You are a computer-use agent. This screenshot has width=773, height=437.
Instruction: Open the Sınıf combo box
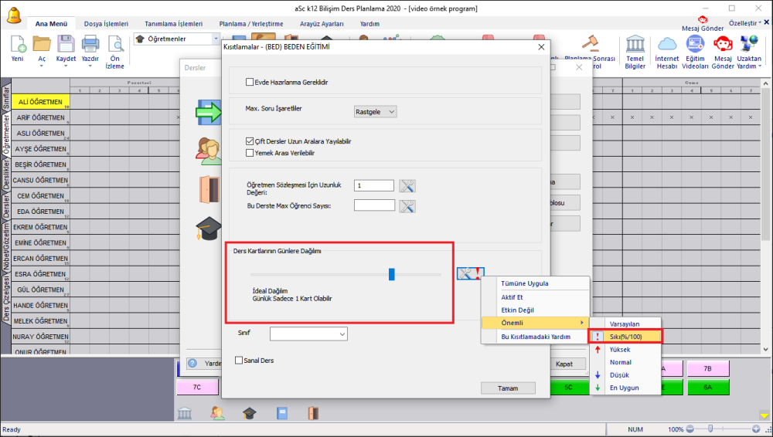308,334
